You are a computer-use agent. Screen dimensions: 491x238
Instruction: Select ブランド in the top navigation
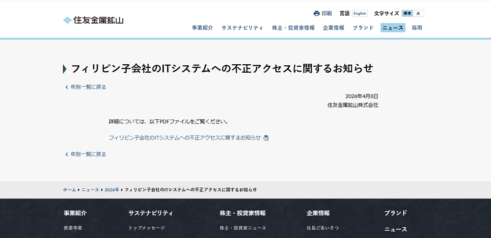click(x=362, y=28)
